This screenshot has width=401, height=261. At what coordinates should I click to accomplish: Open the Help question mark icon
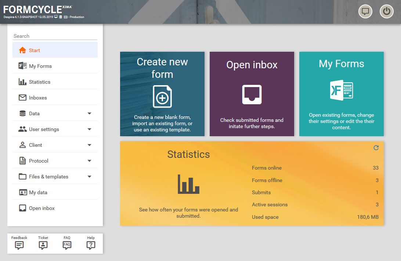(x=91, y=245)
